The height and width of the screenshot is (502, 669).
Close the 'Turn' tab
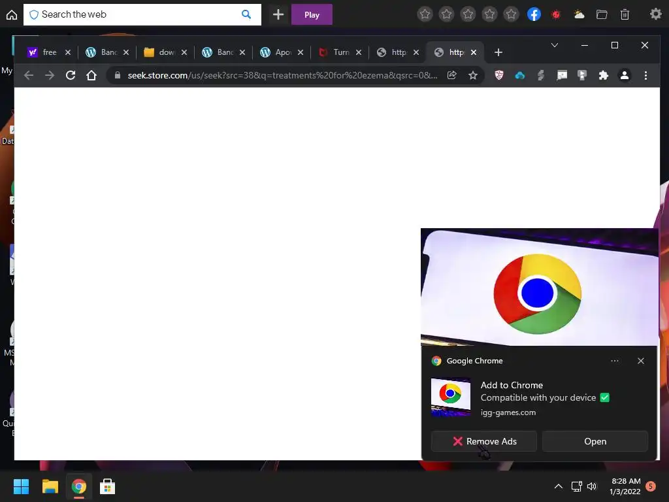pos(359,52)
